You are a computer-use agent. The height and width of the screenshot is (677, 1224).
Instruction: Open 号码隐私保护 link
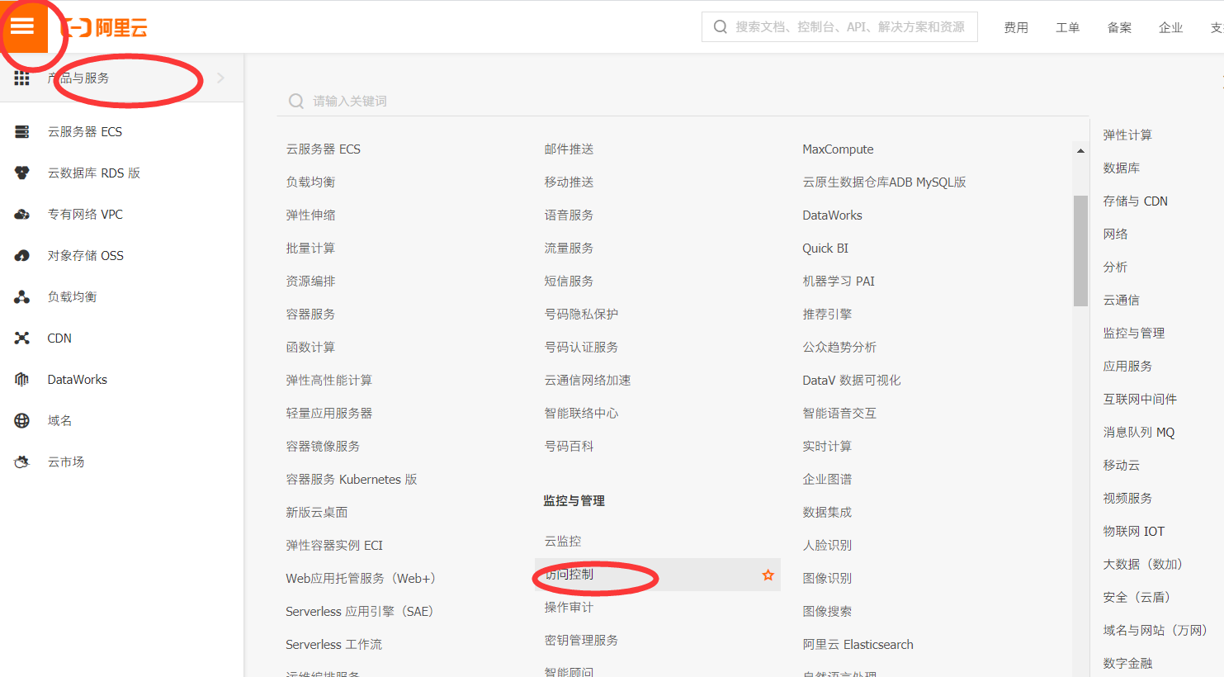[x=581, y=315]
